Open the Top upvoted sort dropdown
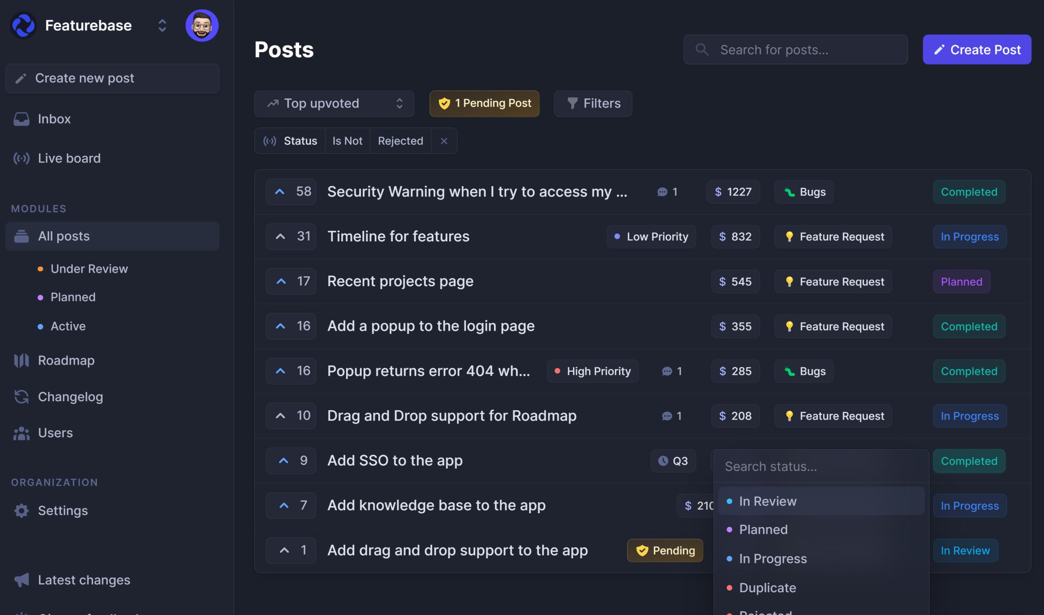The image size is (1044, 615). click(x=334, y=104)
